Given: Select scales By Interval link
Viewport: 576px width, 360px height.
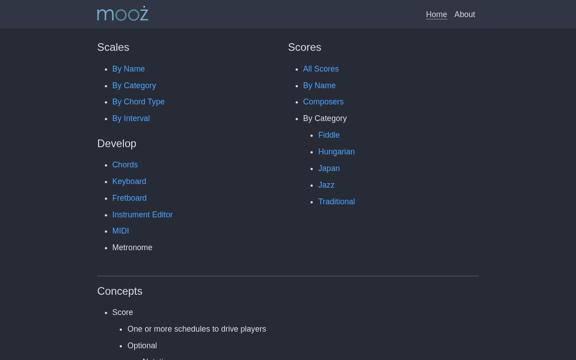Looking at the screenshot, I should 131,118.
